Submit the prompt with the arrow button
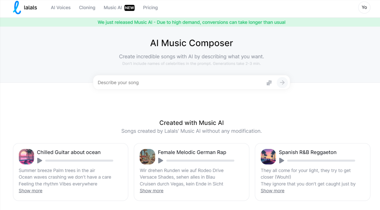Viewport: 380px width, 210px height. pos(282,83)
